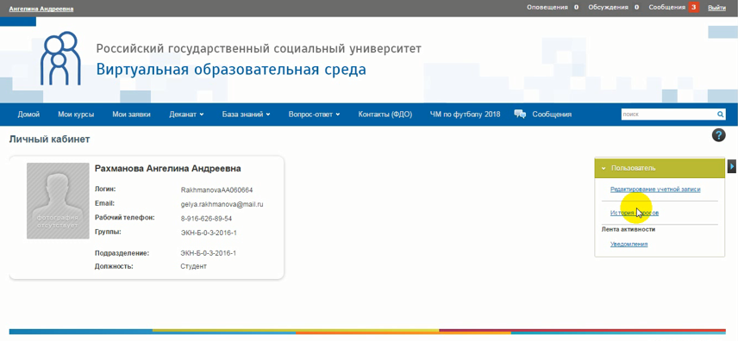Viewport: 738px width, 341px height.
Task: Open Обсуждения counter in top bar
Action: point(614,7)
